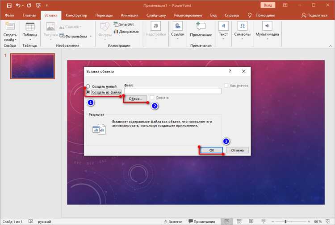Expand the Таблица dropdown arrow
Image resolution: width=335 pixels, height=225 pixels.
(30, 40)
